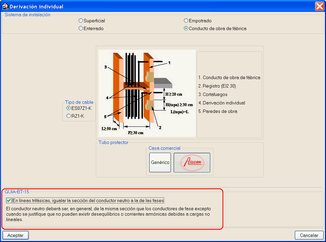Click the 'Tubo protector' group label
This screenshot has width=326, height=242.
(x=113, y=142)
